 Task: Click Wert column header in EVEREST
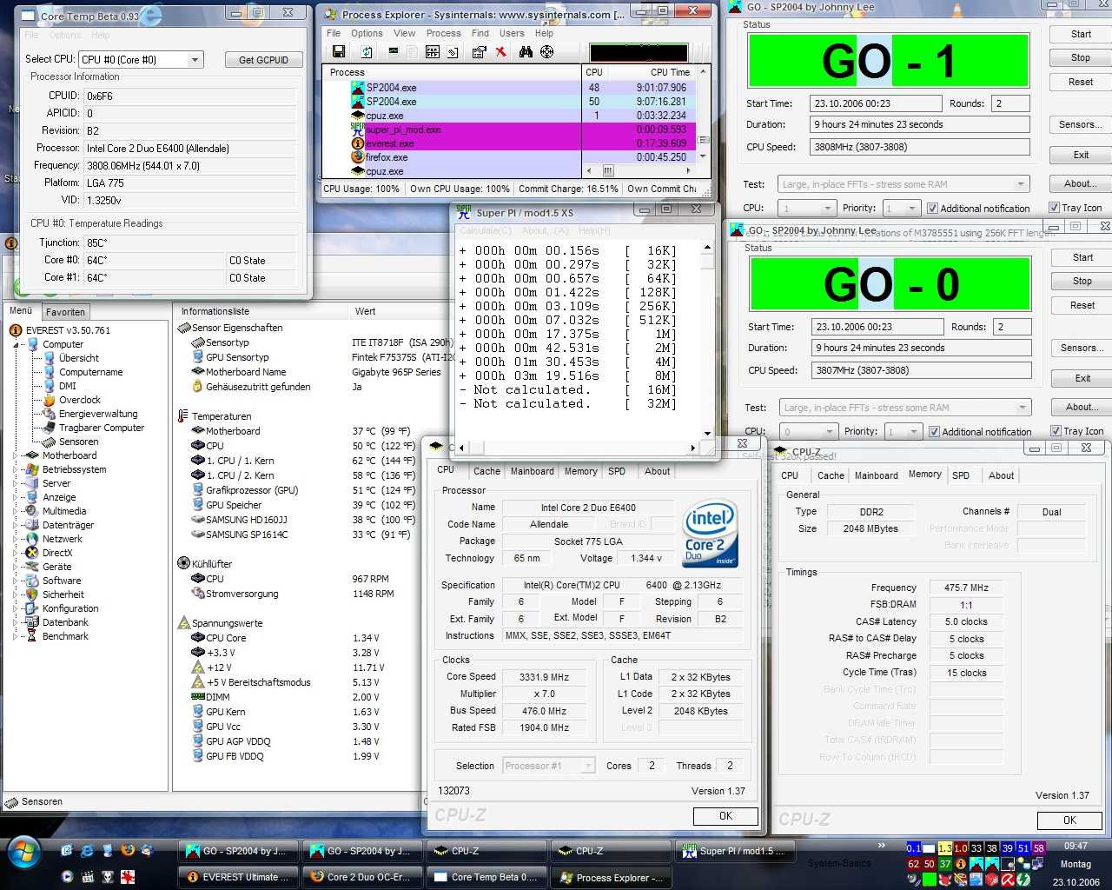[x=366, y=311]
